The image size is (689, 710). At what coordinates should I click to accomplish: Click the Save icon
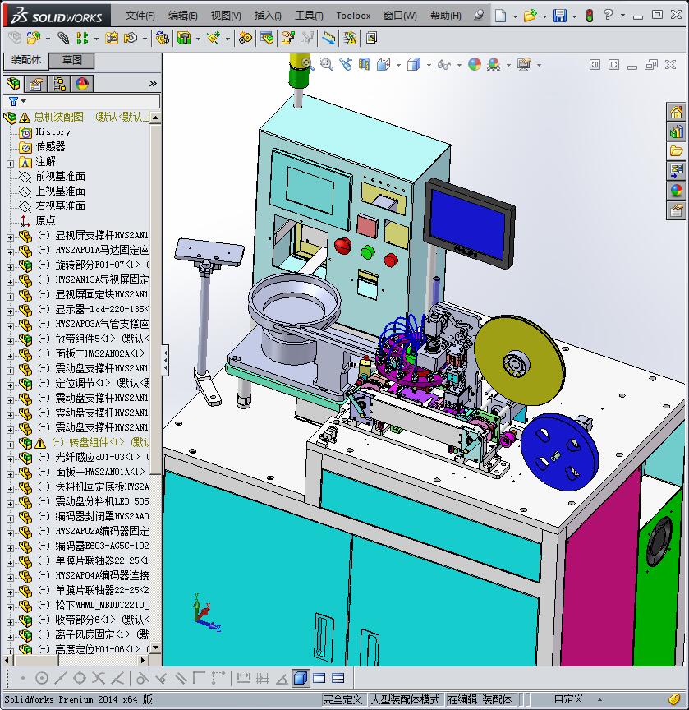[560, 16]
